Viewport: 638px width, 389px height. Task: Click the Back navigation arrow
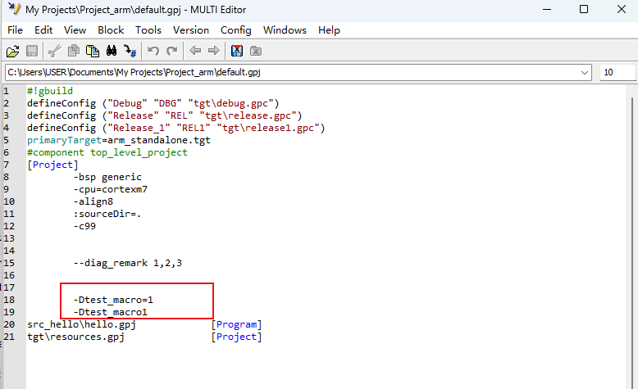point(195,51)
